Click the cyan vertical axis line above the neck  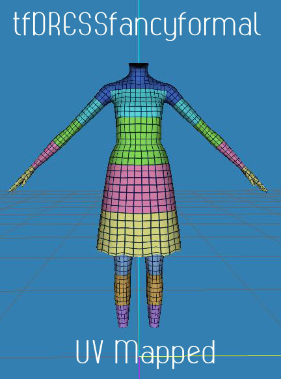tap(139, 31)
